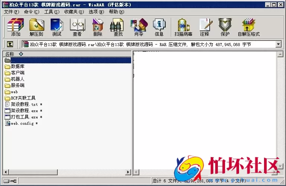Screen dimensions: 286x186
Task: Click the 测试 (Test) toolbar icon
Action: coord(57,27)
